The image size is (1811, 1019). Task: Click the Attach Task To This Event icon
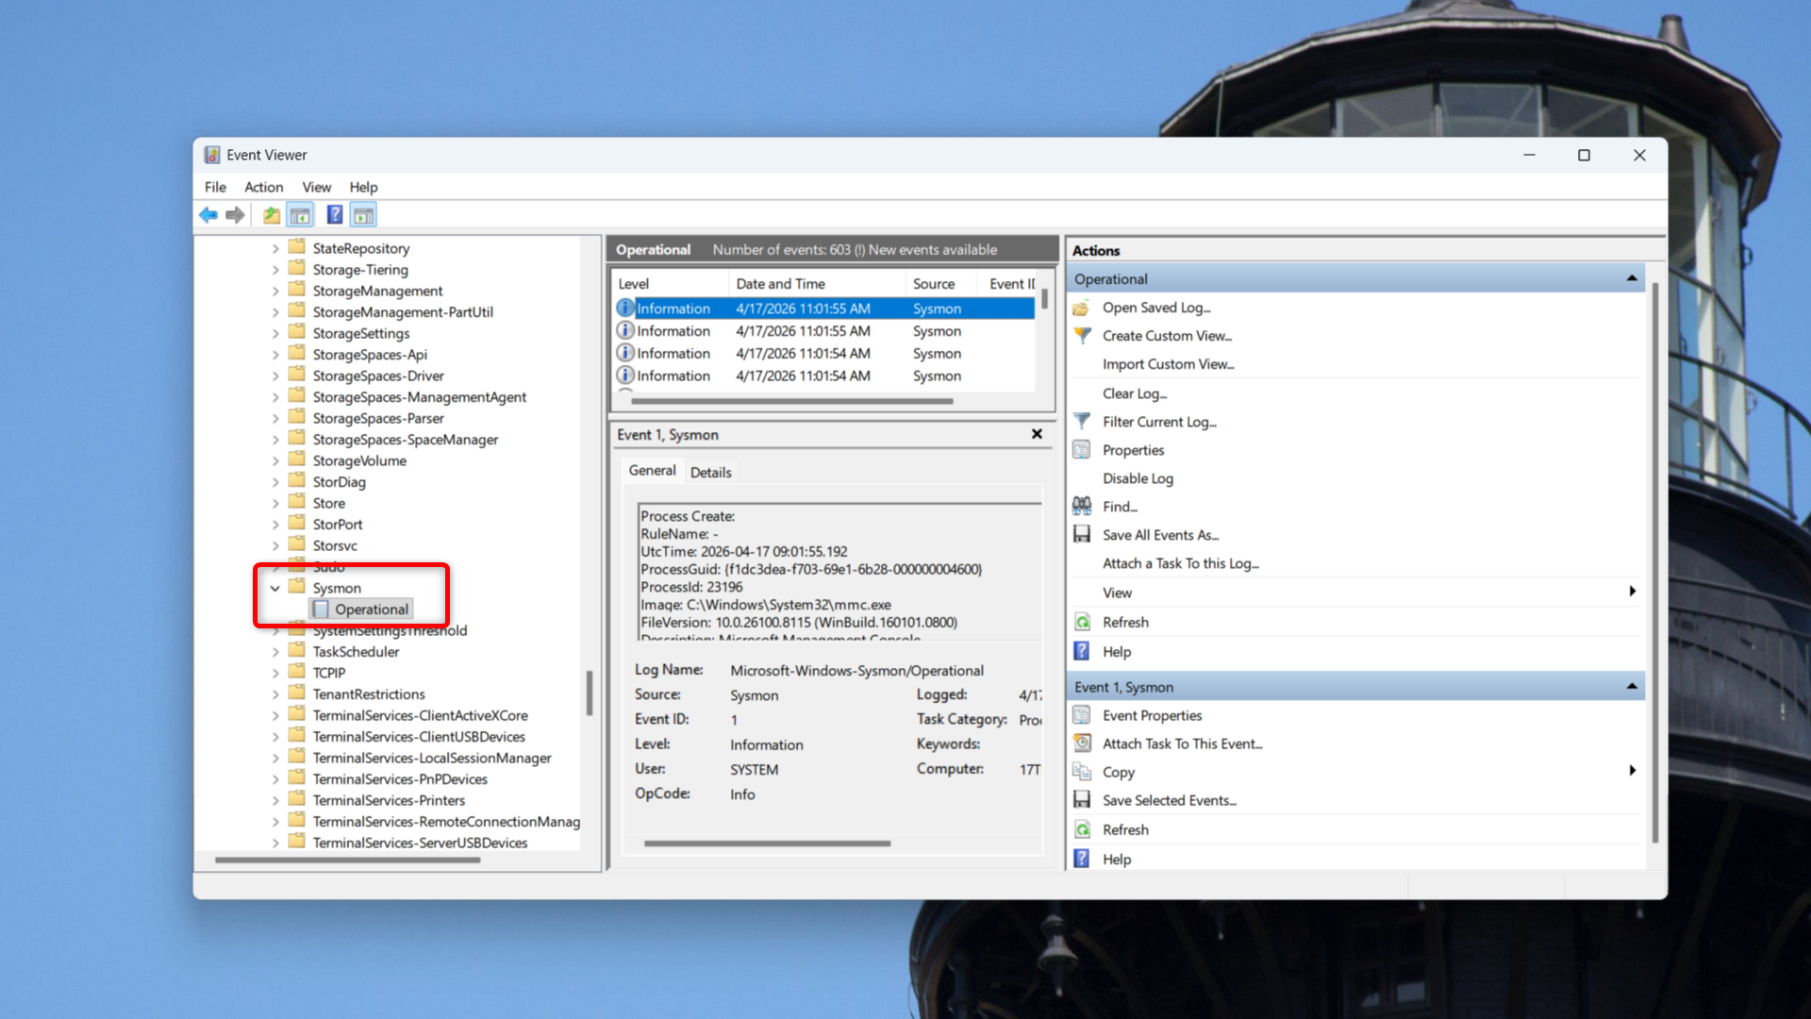1082,743
